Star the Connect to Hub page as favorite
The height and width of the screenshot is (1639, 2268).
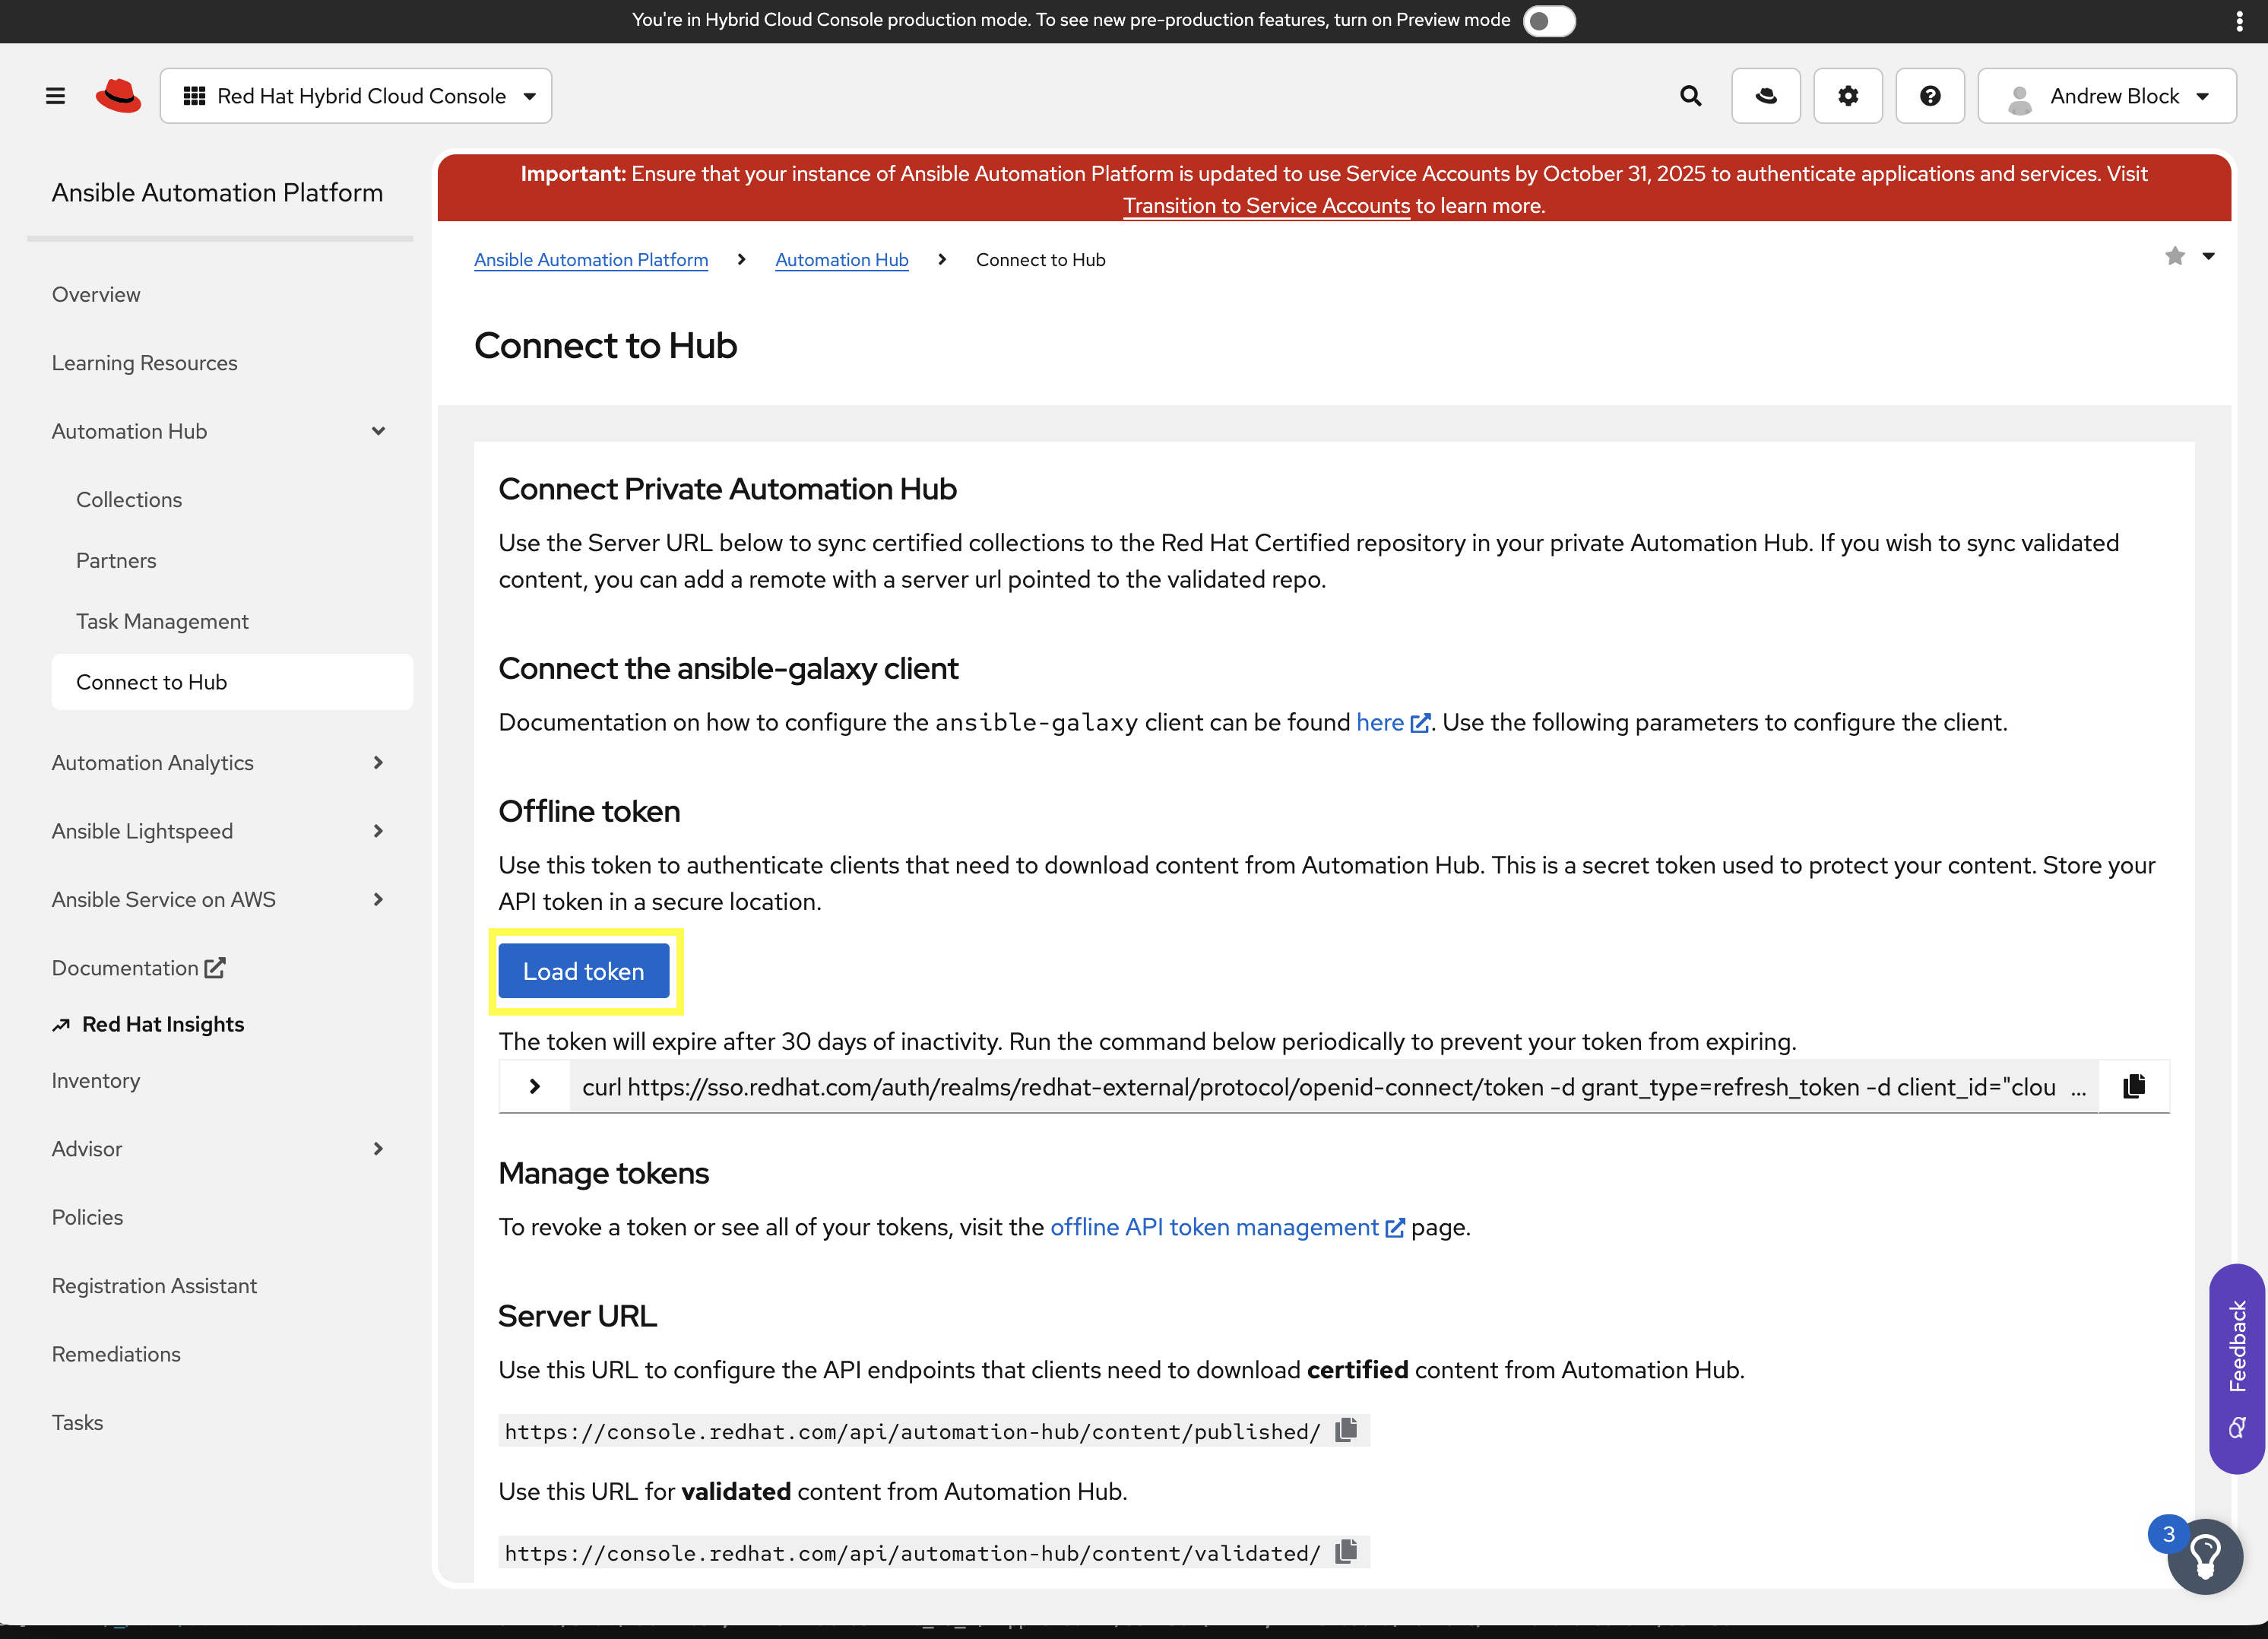(x=2175, y=257)
